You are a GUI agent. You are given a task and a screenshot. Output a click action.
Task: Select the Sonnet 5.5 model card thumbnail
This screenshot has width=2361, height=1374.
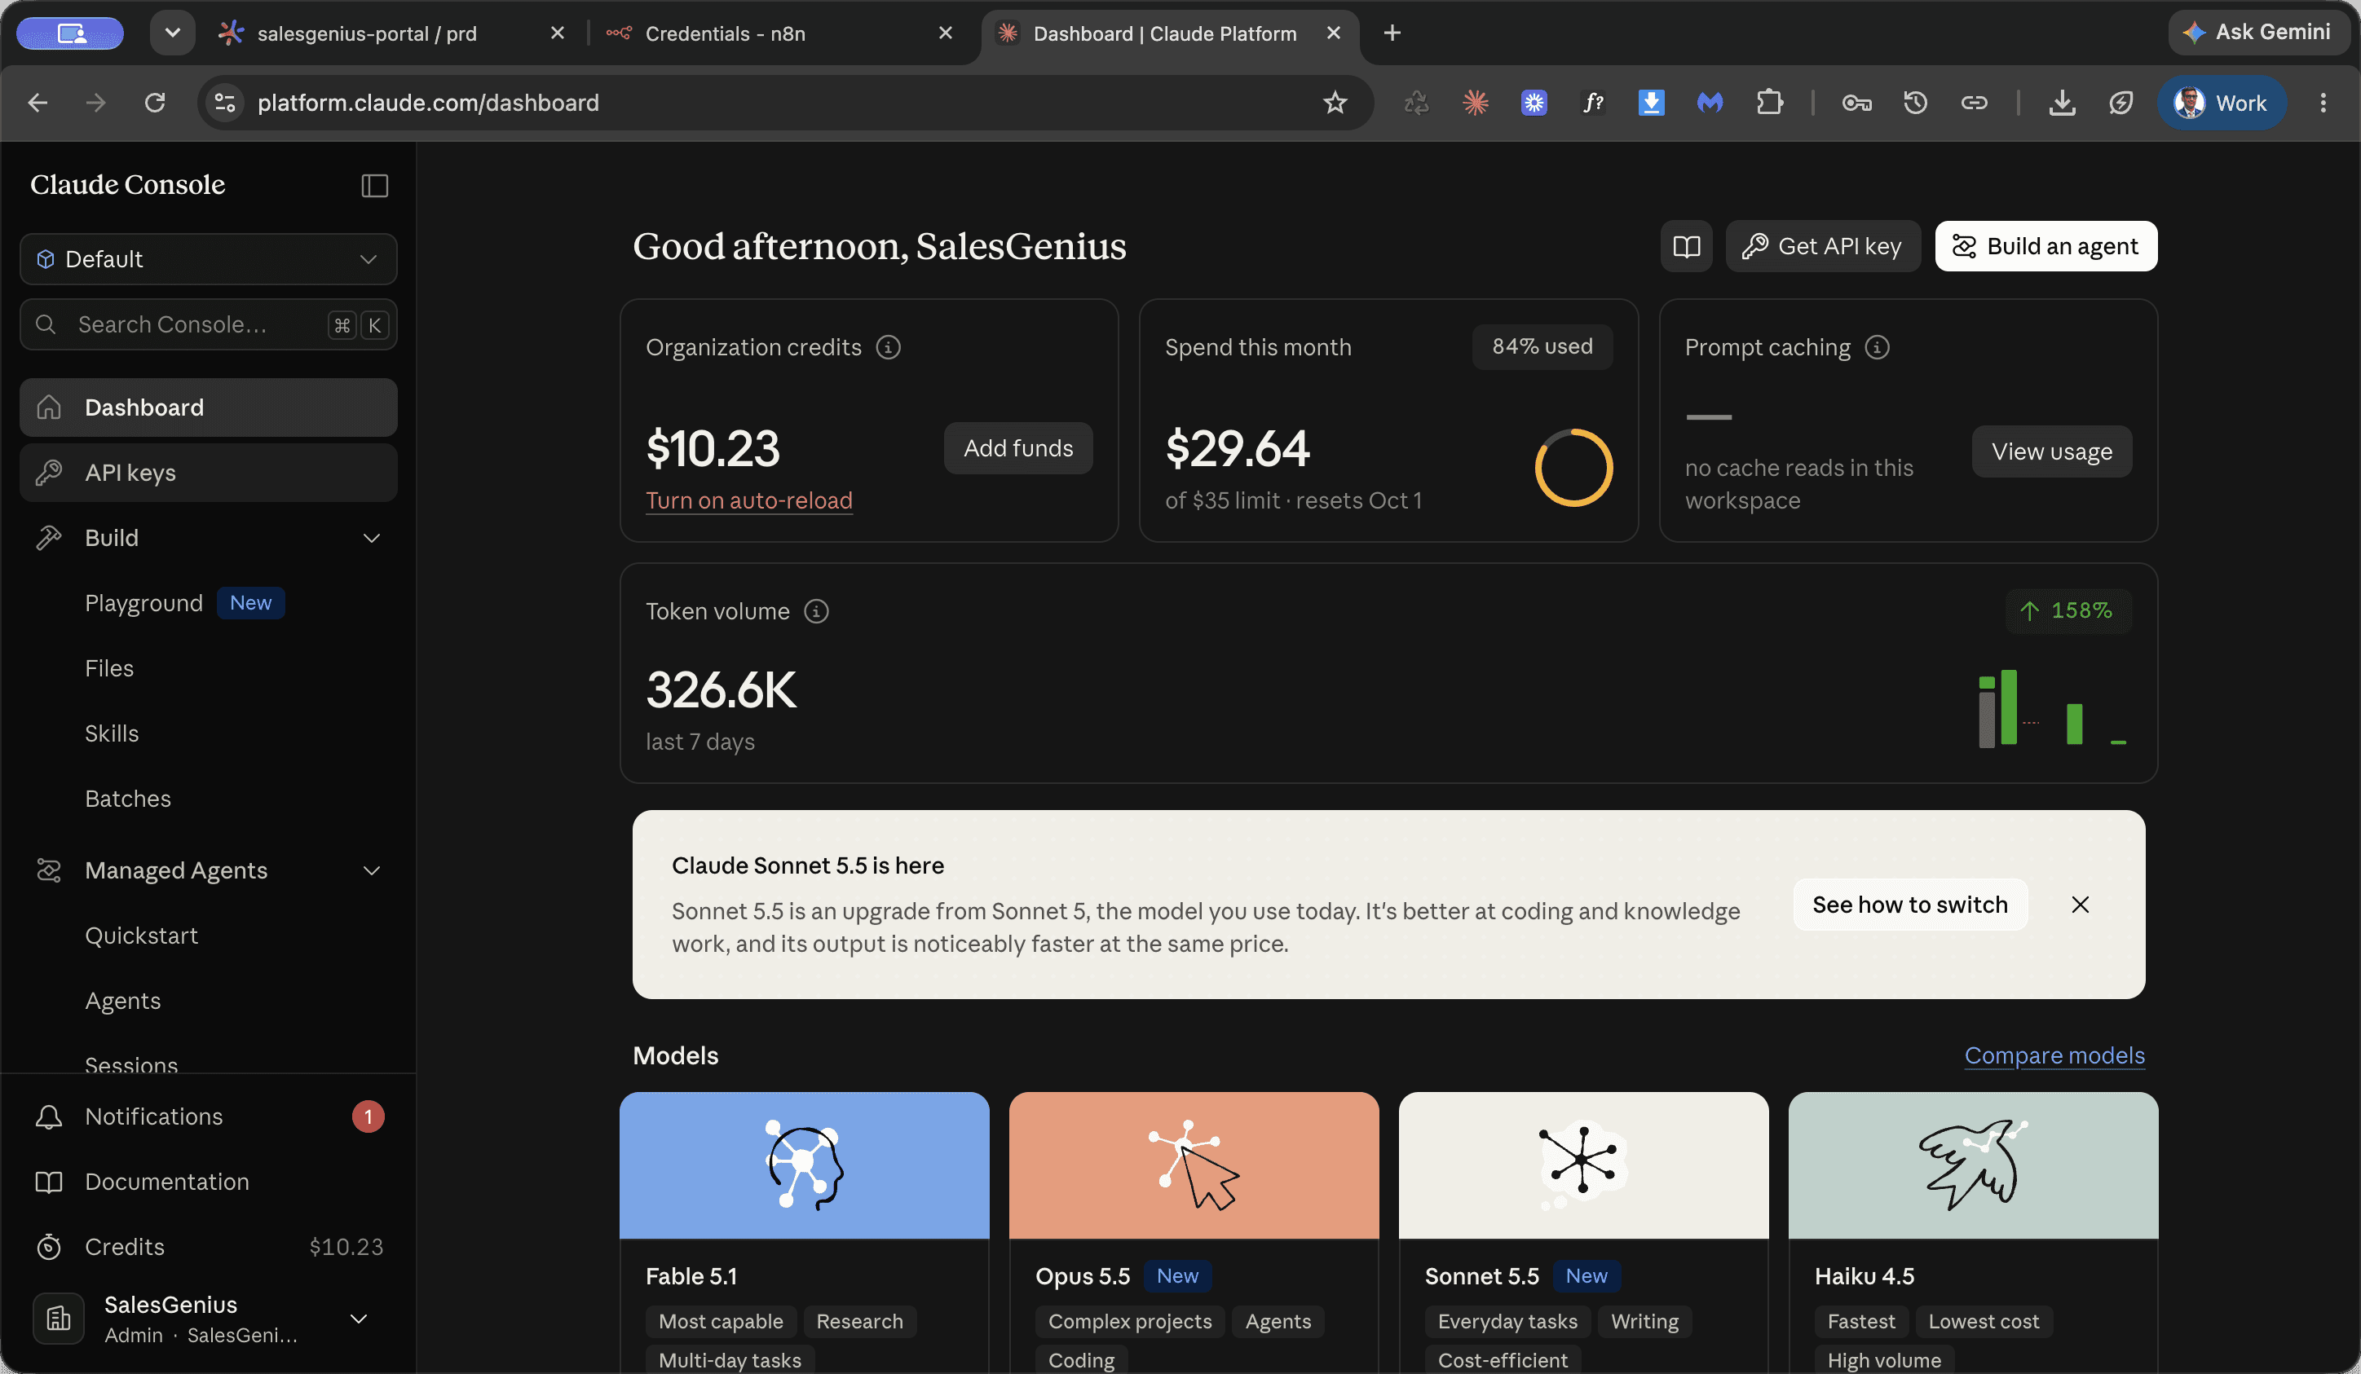(1583, 1165)
